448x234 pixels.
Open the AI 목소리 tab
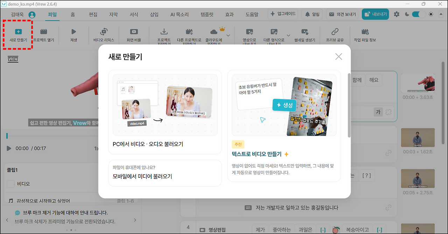[x=180, y=15]
